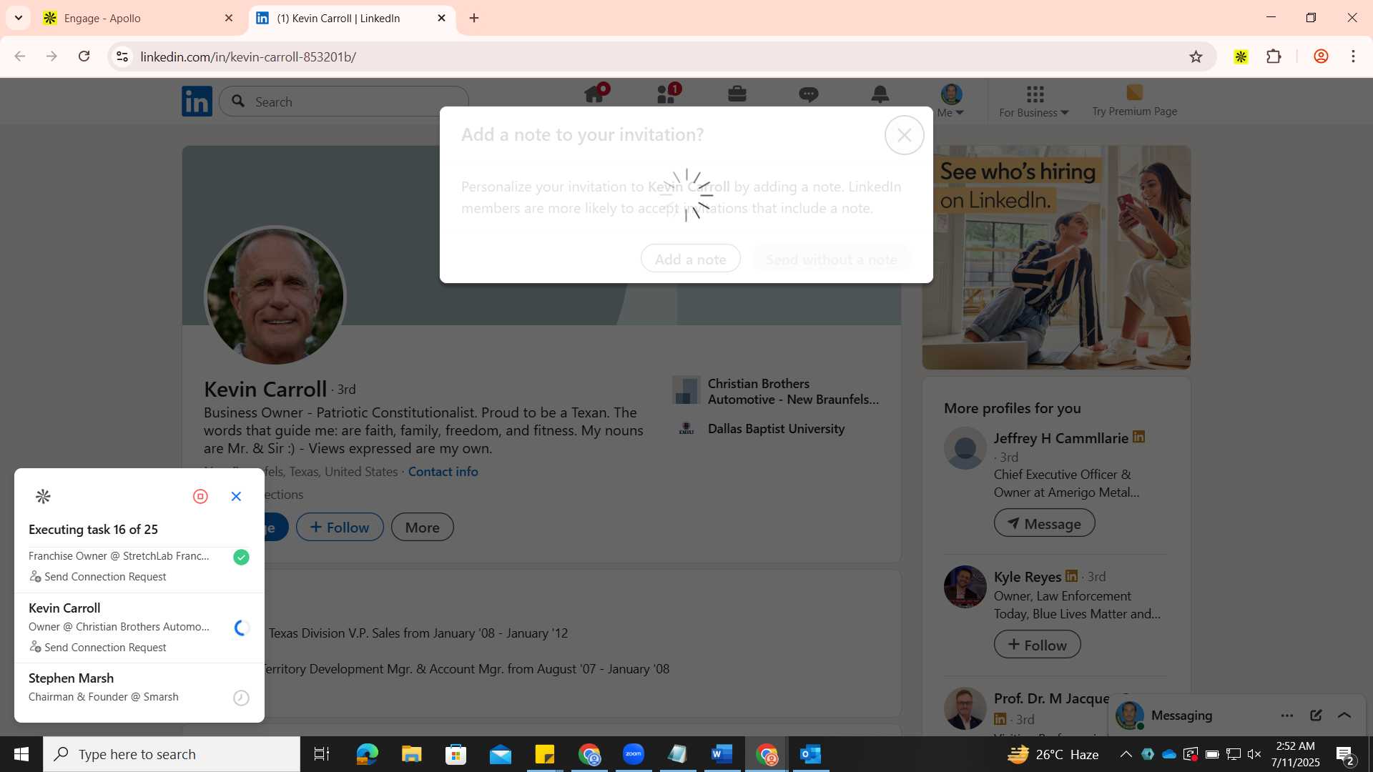
Task: Choose Send without a note
Action: [x=832, y=259]
